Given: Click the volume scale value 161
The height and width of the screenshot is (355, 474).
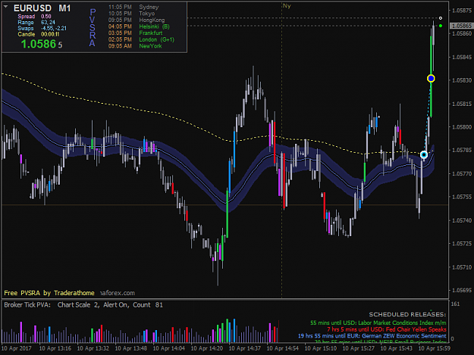Looking at the screenshot, I should (455, 304).
